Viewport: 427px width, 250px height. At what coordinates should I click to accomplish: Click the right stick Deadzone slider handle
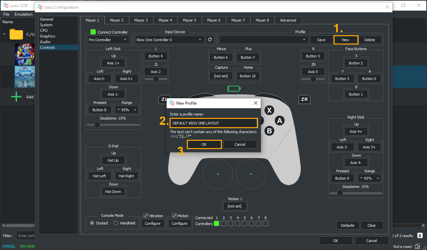(x=340, y=193)
